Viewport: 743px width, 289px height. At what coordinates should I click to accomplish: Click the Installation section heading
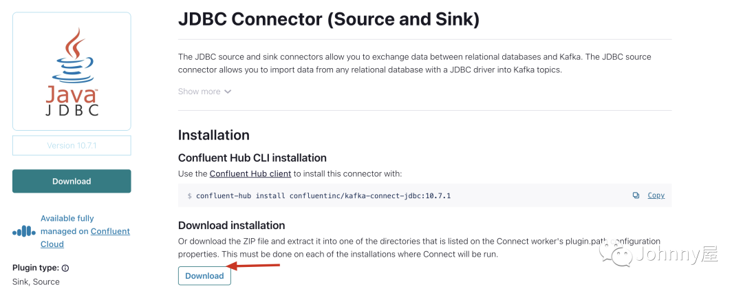click(213, 135)
